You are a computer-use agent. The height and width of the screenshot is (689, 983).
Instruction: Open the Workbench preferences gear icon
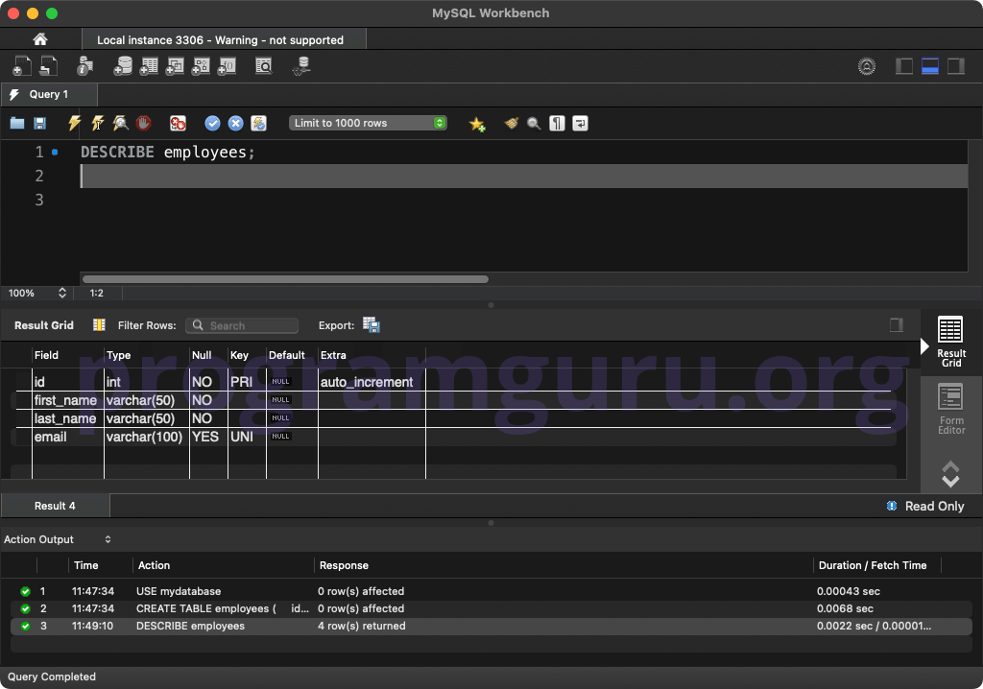867,66
